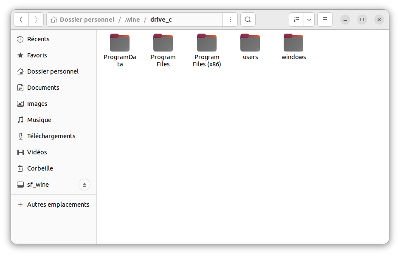The height and width of the screenshot is (256, 400).
Task: Expand the view options dropdown arrow
Action: pos(309,20)
